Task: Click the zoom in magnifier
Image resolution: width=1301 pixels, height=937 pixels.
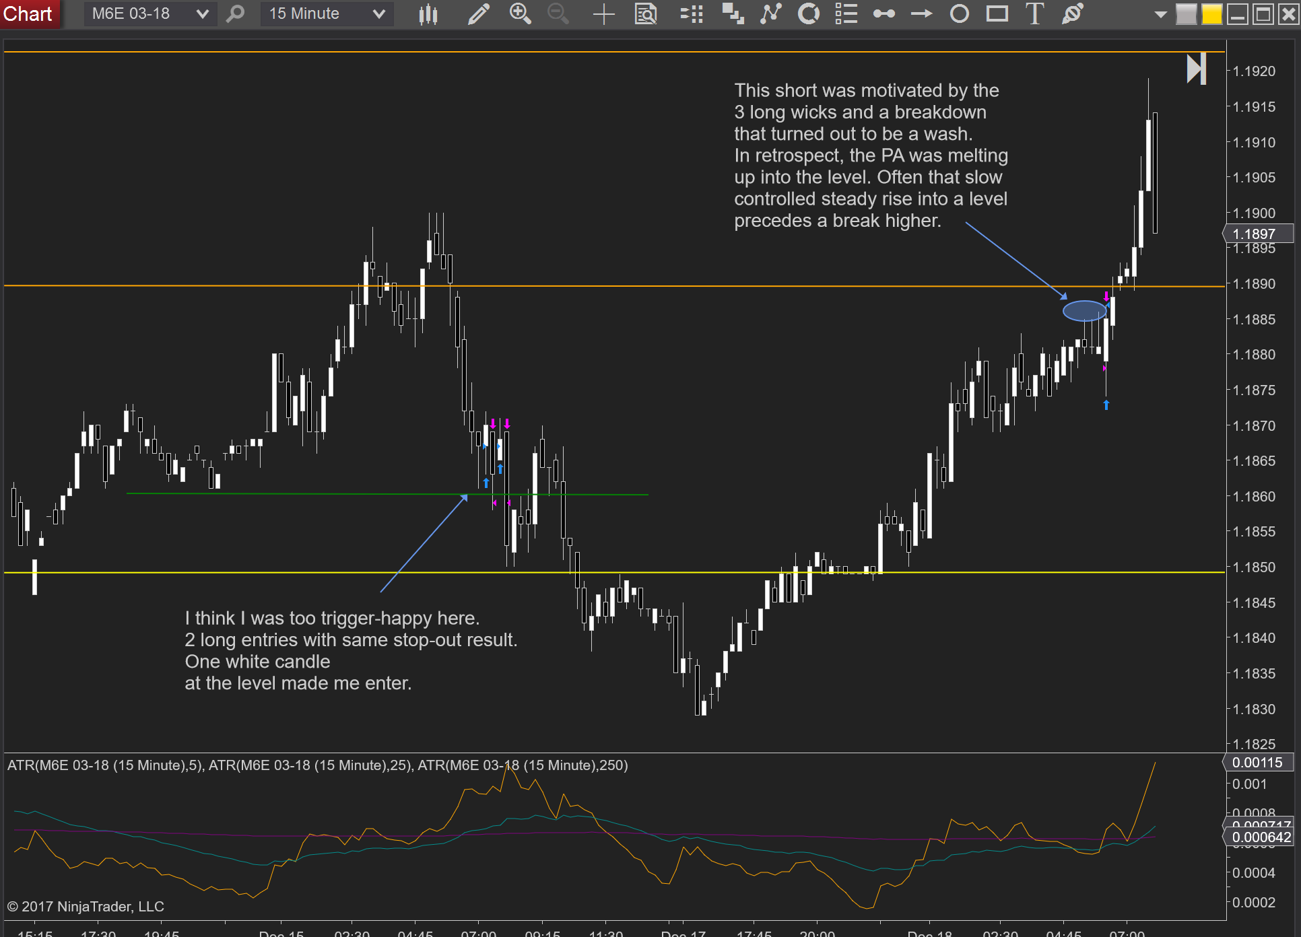Action: point(520,13)
